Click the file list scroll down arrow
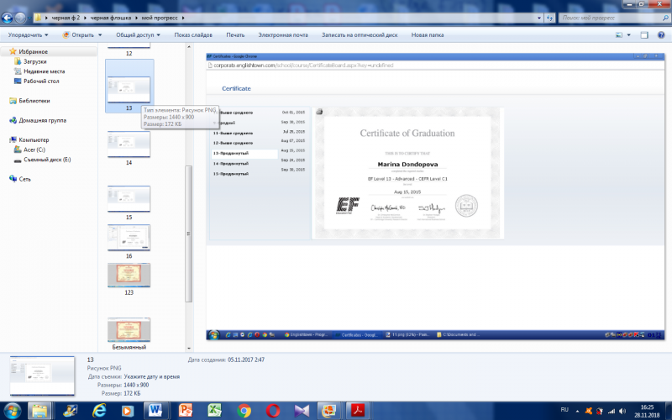 click(x=188, y=348)
